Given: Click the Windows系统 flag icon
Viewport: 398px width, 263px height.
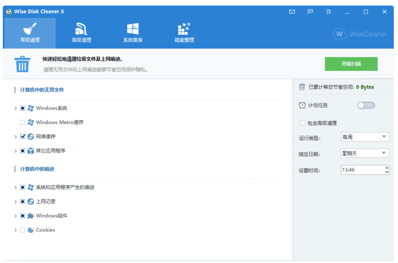Looking at the screenshot, I should coord(31,108).
